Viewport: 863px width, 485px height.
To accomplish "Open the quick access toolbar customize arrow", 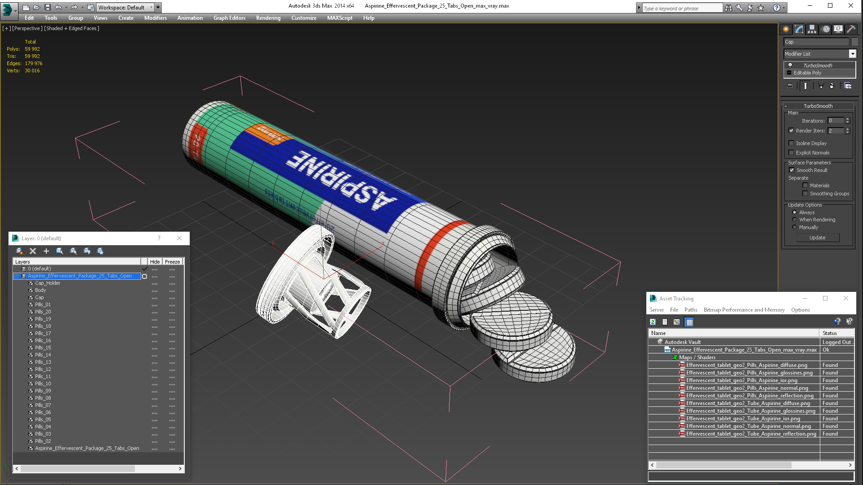I will pos(158,7).
